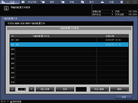Image resolution: width=138 pixels, height=103 pixels.
Task: Switch to the 存储 tab
Action: (69, 2)
